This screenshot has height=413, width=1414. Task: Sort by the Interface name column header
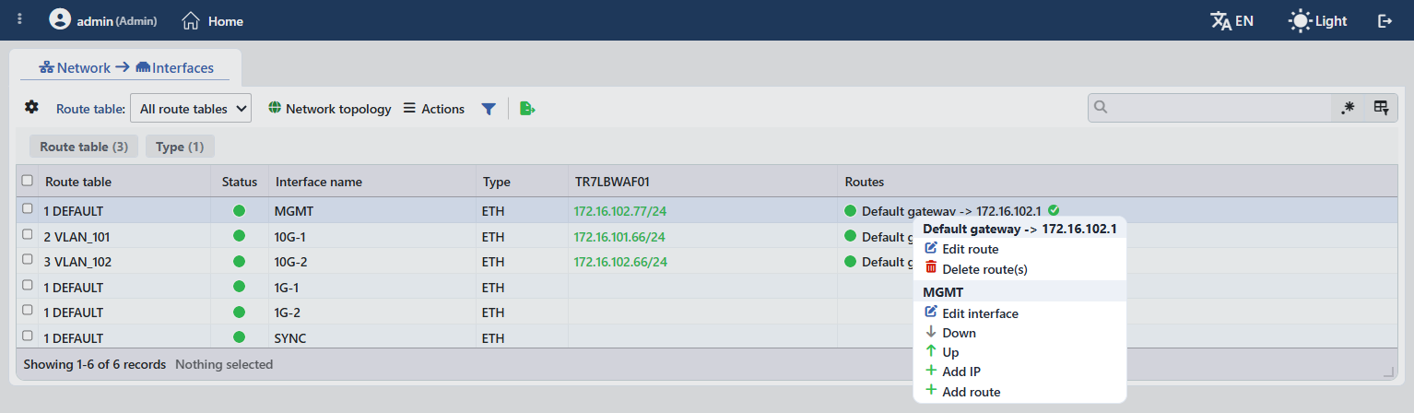371,182
